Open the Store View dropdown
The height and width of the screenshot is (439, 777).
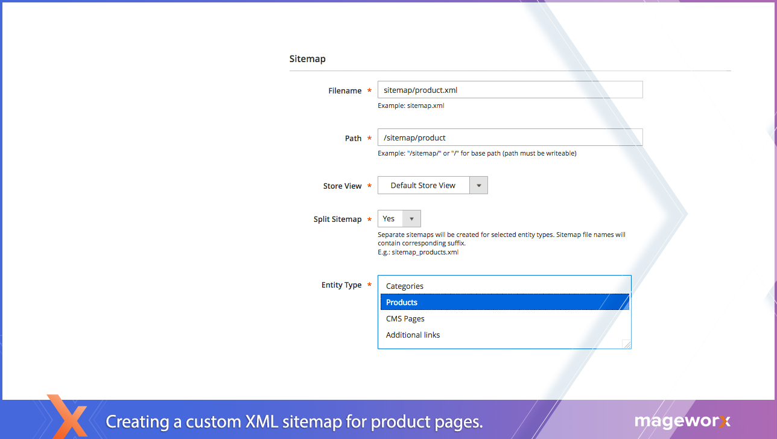point(433,185)
